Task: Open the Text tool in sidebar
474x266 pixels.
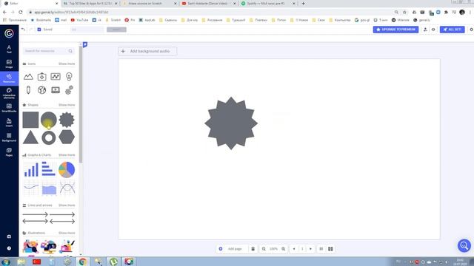Action: click(x=9, y=49)
